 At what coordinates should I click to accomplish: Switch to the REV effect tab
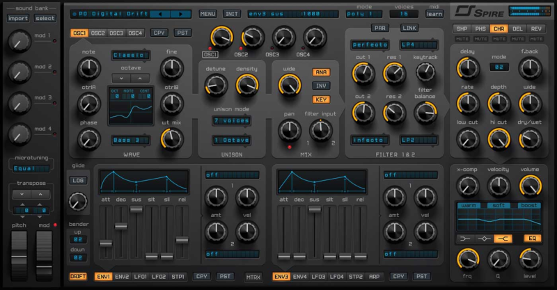[x=536, y=29]
